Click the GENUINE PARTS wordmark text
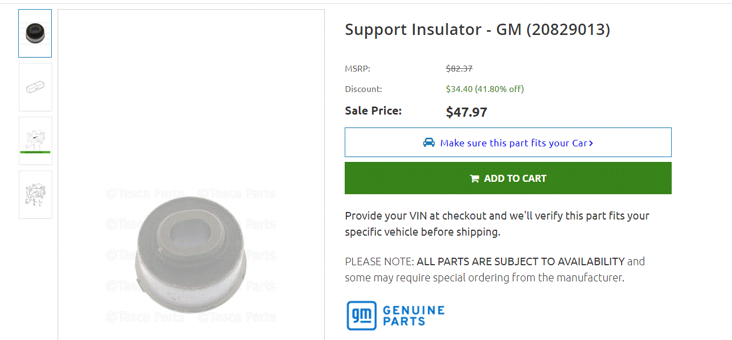Screen dimensions: 732x340 413,316
